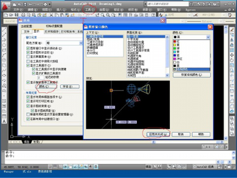Screen dimensions: 237x178
Task: Click the Text Style A icon in styles toolbar
Action: [161, 15]
